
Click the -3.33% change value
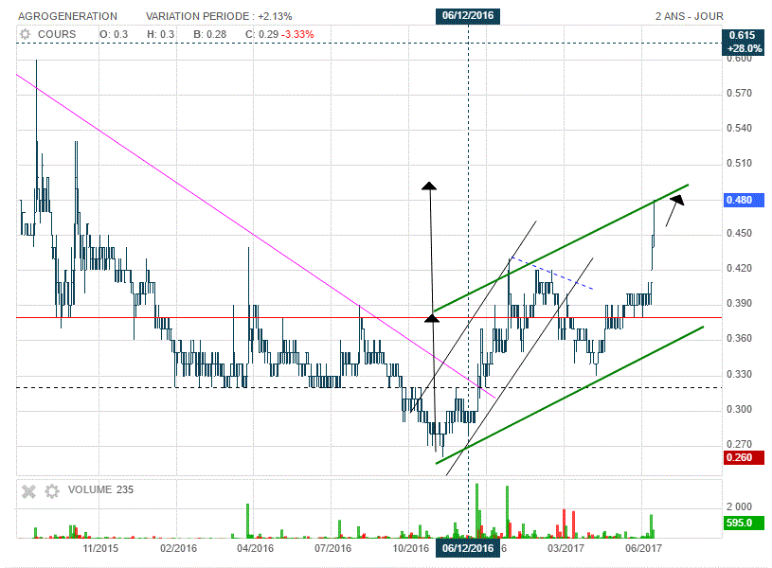coord(297,34)
